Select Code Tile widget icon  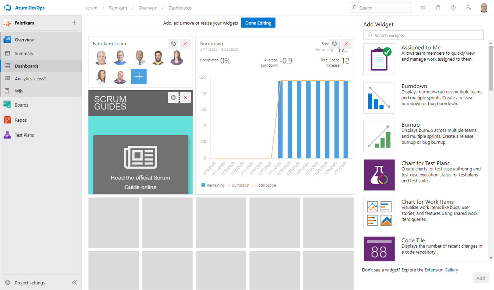pos(379,249)
